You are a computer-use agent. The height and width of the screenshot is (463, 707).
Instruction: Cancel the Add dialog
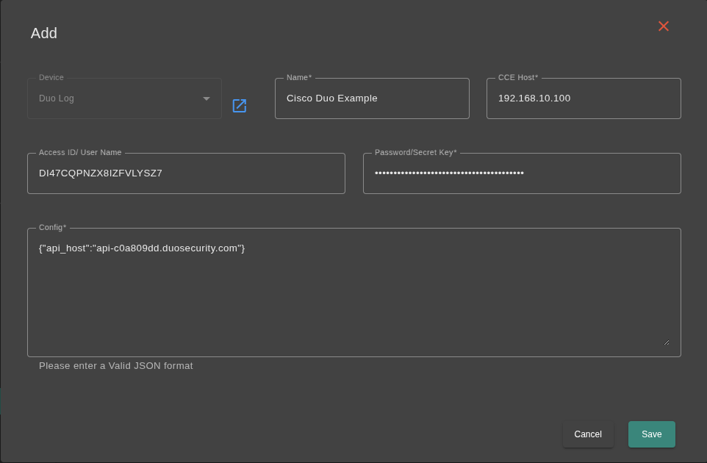click(587, 434)
